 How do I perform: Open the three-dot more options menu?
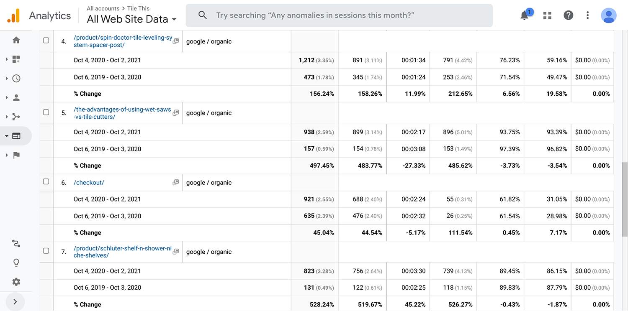tap(587, 15)
